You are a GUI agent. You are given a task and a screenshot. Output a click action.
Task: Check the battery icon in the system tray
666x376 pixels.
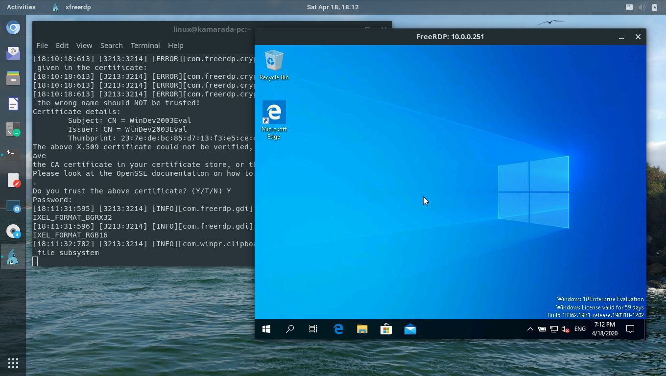[x=542, y=329]
